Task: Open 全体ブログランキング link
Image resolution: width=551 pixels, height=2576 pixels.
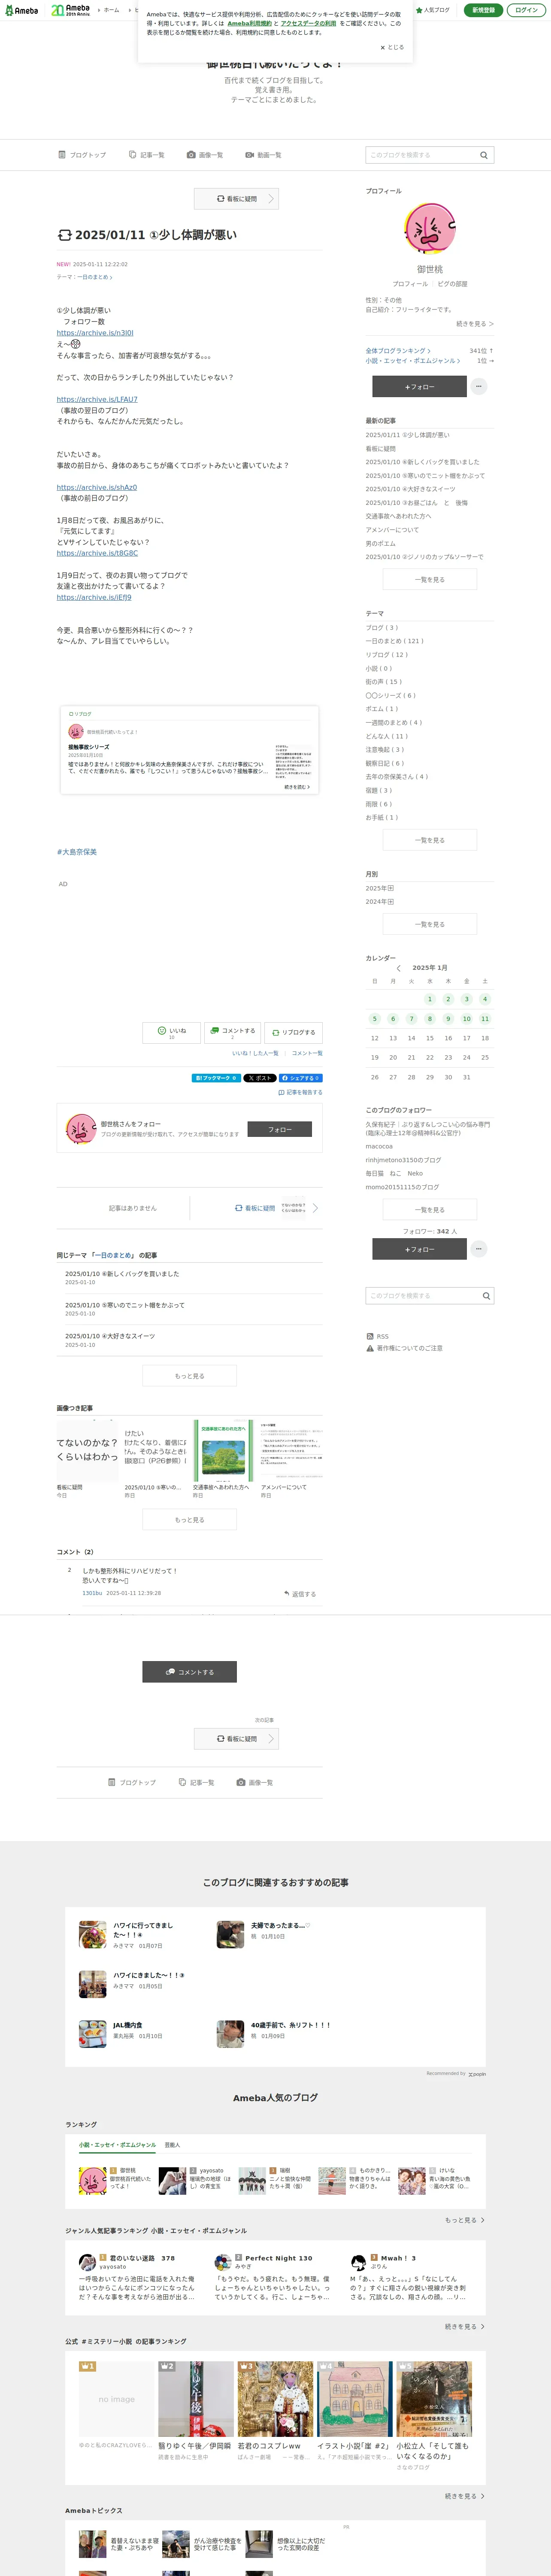Action: [x=398, y=351]
